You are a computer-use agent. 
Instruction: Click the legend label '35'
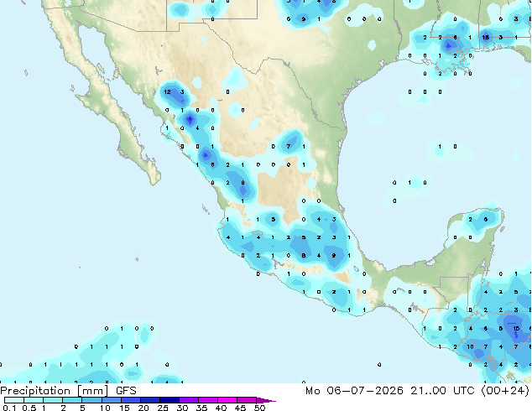coord(201,408)
